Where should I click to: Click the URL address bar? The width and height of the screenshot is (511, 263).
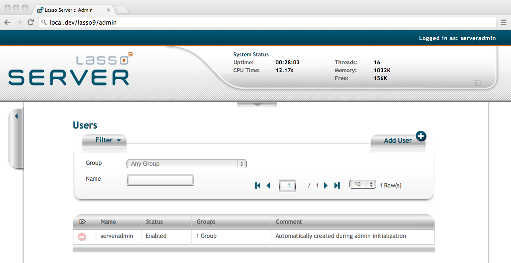[267, 23]
